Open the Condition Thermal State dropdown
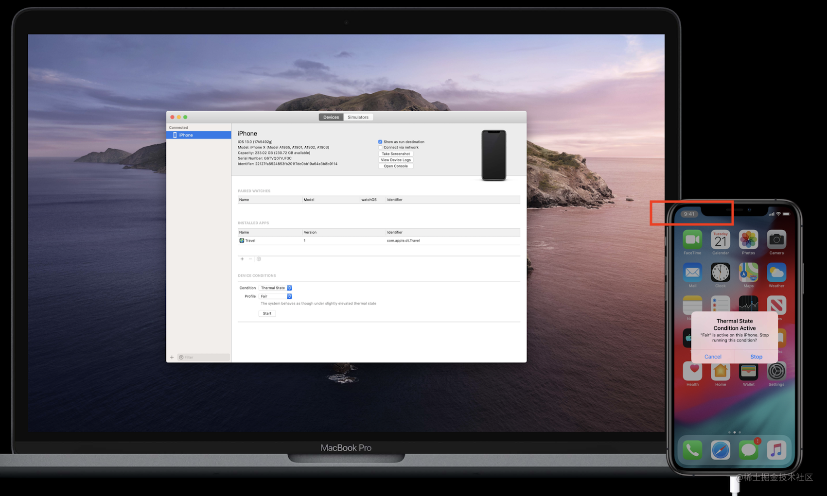 click(276, 288)
